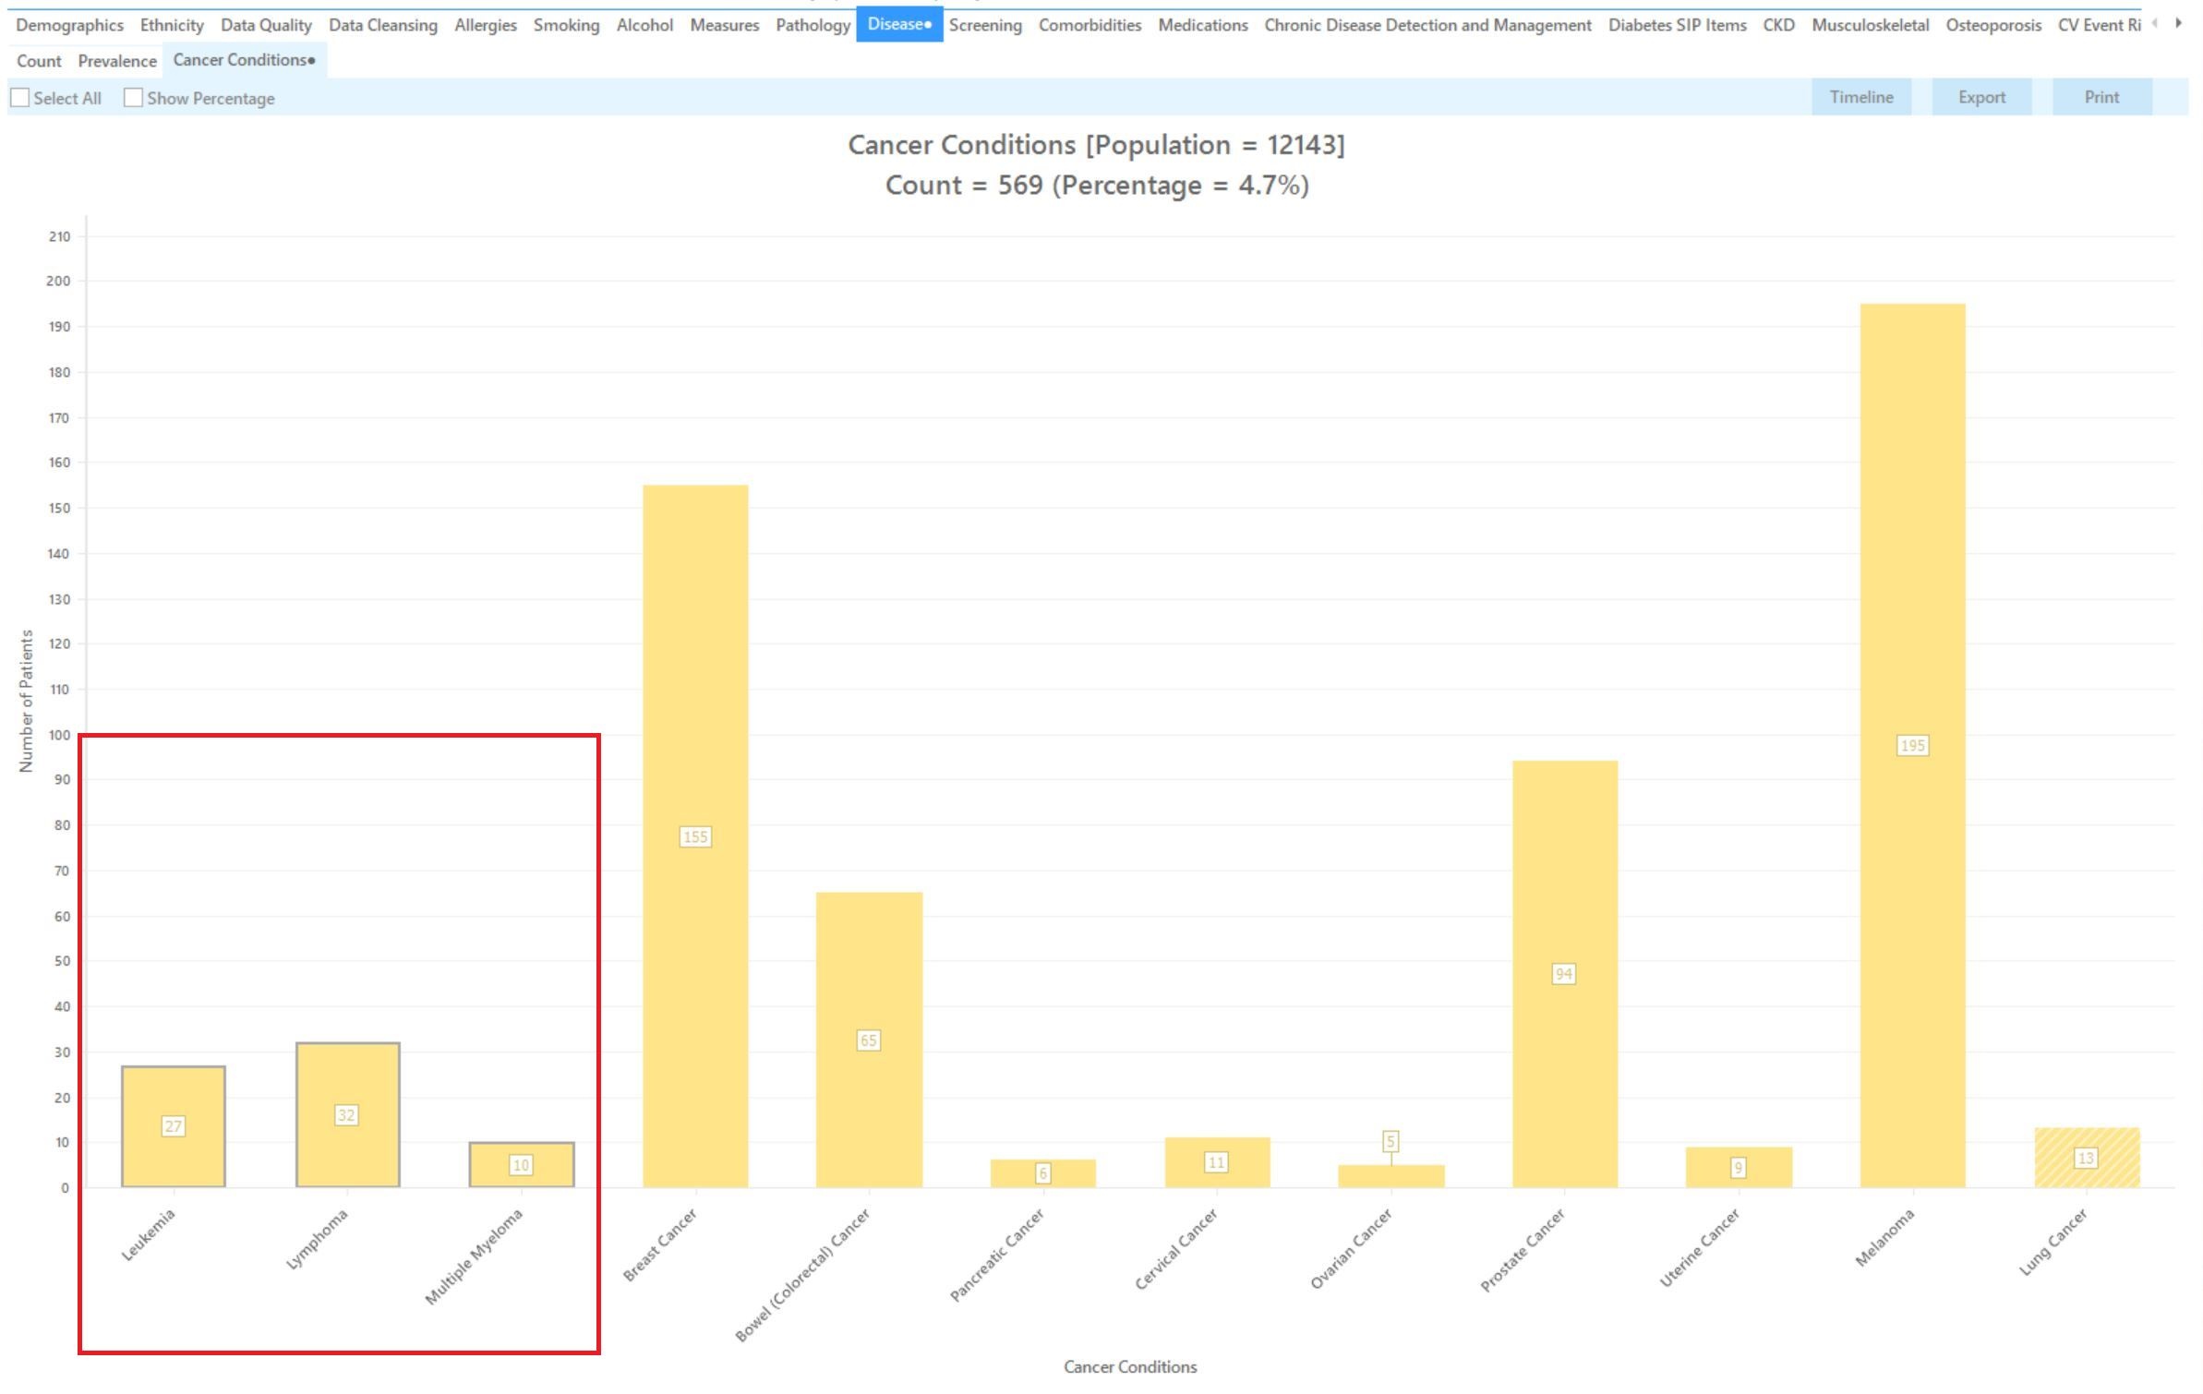Select the Cervical Cancer bar labeled 11
Viewport: 2203px width, 1394px height.
(x=1217, y=1162)
